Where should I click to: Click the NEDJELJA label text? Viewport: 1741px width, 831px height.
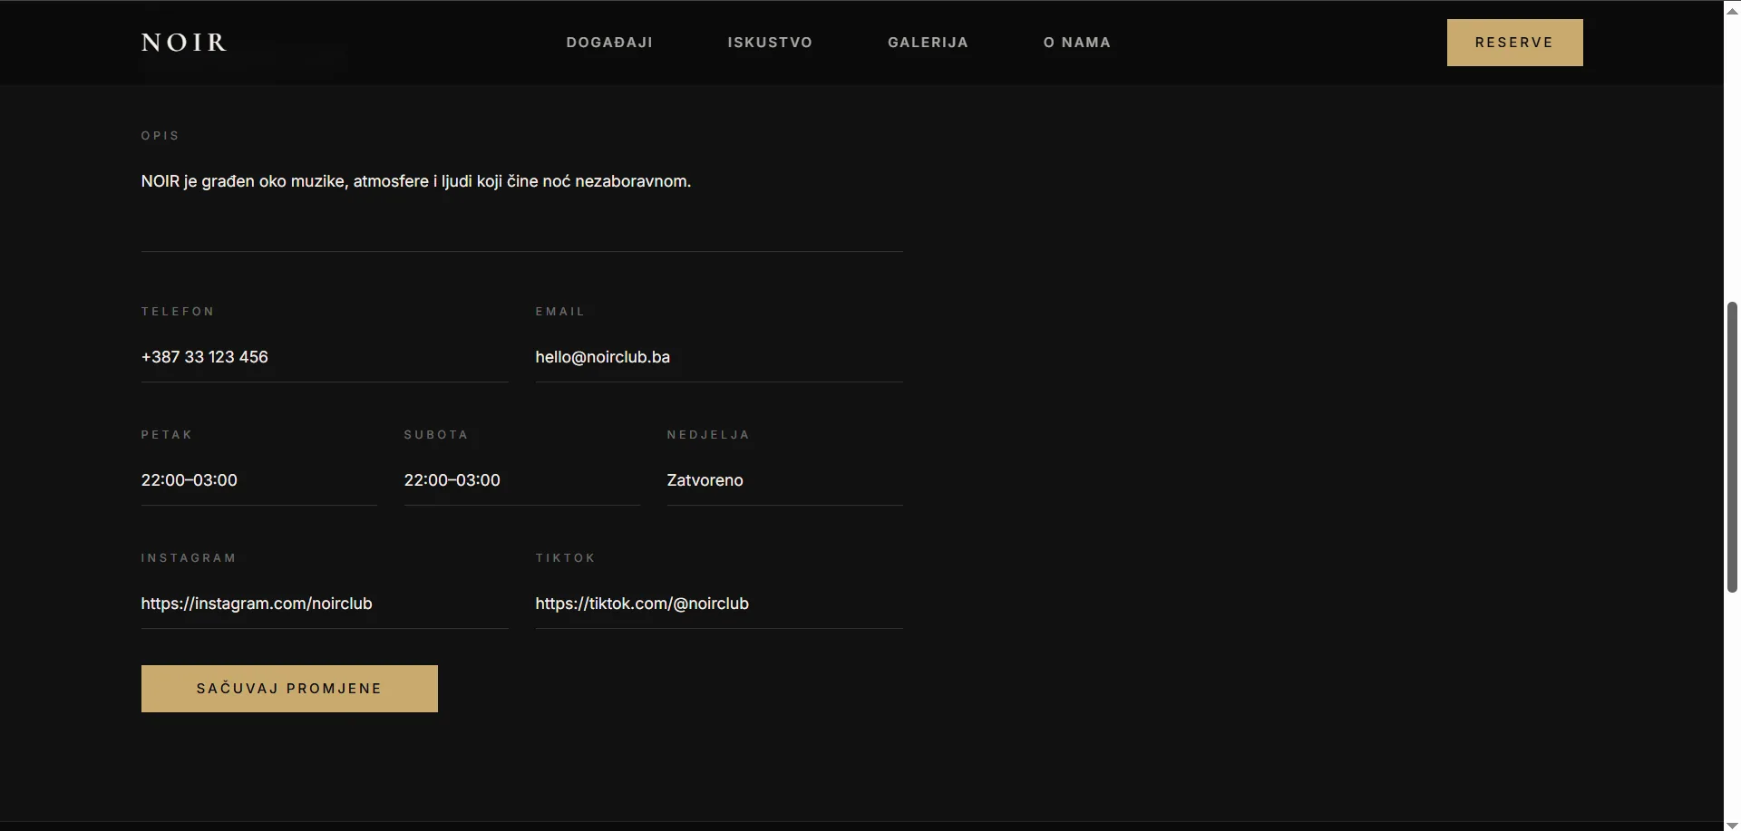coord(708,435)
